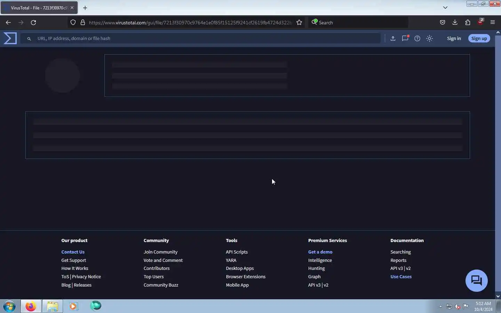Image resolution: width=501 pixels, height=313 pixels.
Task: Open the Pocket save icon
Action: [442, 23]
